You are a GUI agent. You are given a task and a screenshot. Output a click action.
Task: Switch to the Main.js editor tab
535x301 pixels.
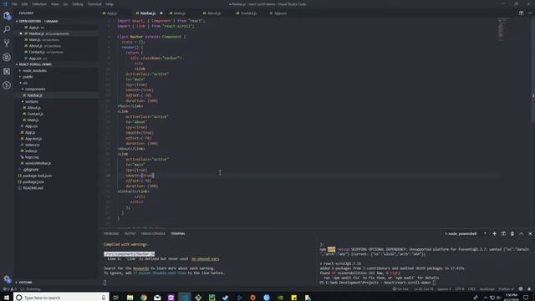[x=180, y=13]
